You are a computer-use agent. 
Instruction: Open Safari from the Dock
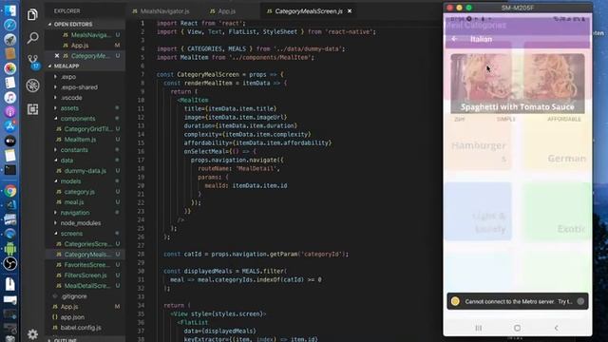coord(10,26)
